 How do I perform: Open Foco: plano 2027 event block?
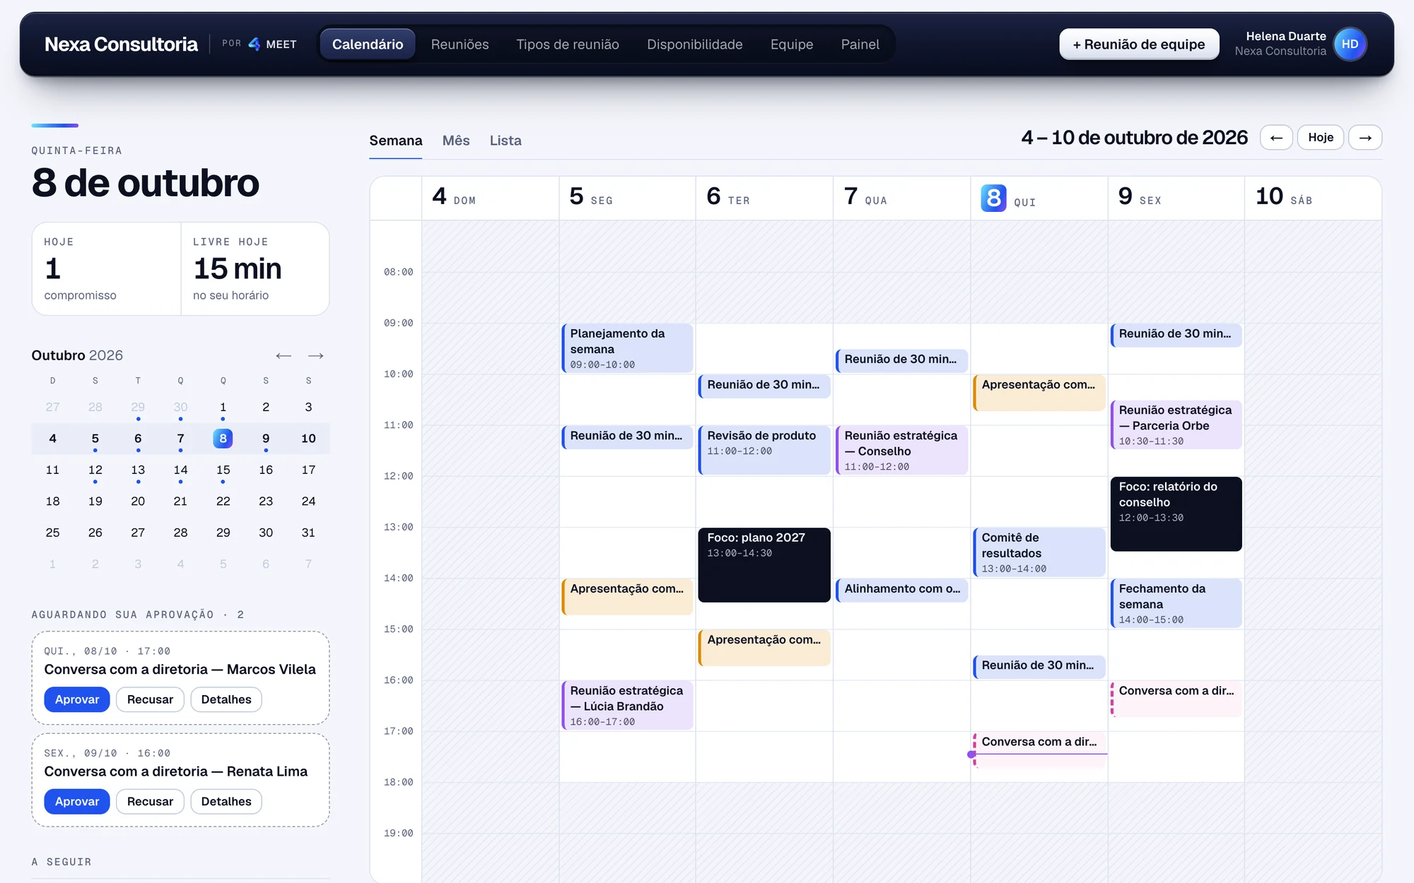(764, 565)
